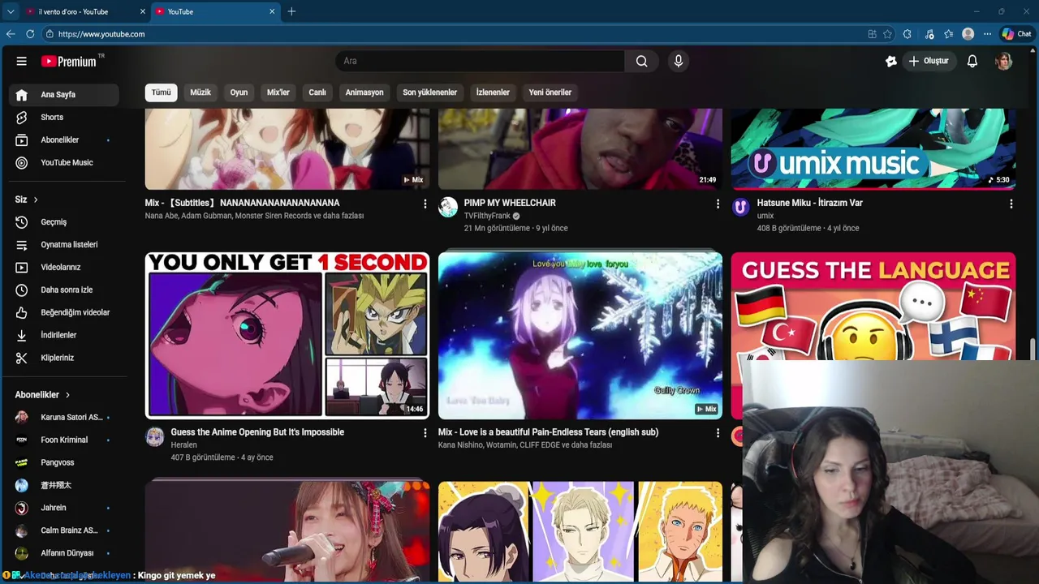
Task: Open the hamburger guide menu
Action: point(22,61)
